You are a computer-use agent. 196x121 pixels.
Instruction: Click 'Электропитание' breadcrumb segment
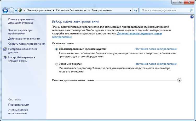click(x=101, y=10)
